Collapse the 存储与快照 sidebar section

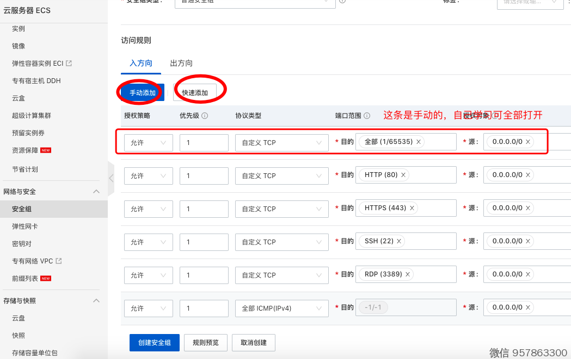pyautogui.click(x=96, y=301)
